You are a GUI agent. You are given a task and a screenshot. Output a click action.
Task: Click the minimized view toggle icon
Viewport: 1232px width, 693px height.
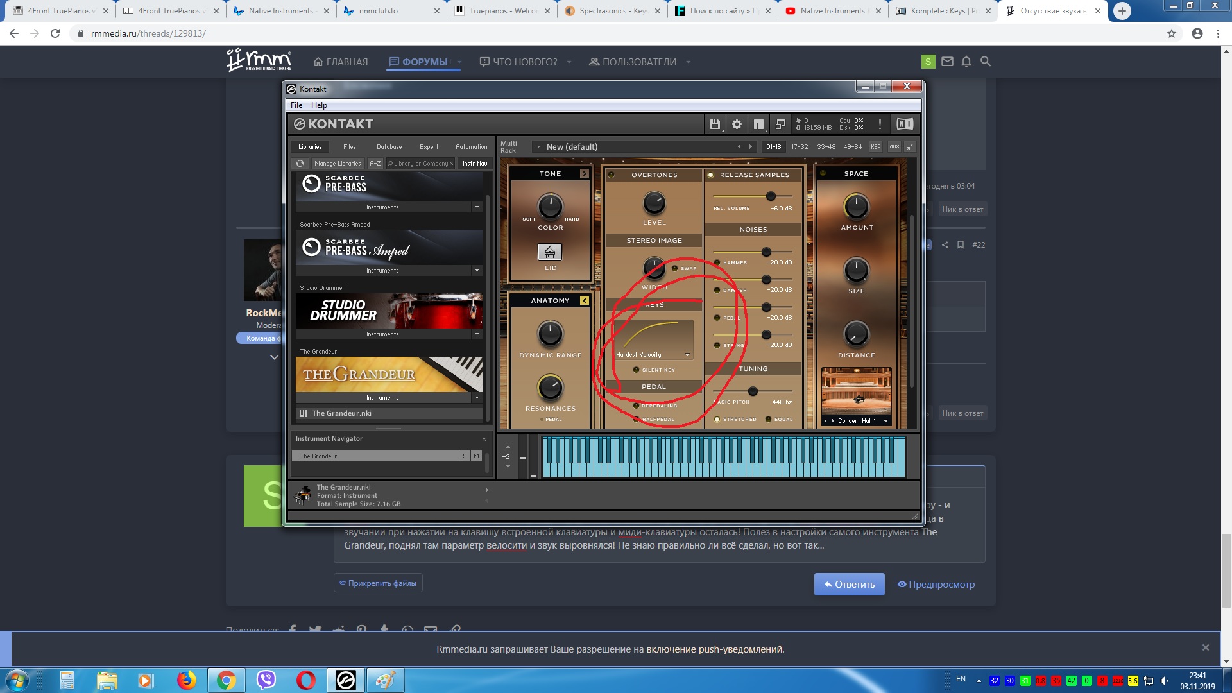coord(780,124)
